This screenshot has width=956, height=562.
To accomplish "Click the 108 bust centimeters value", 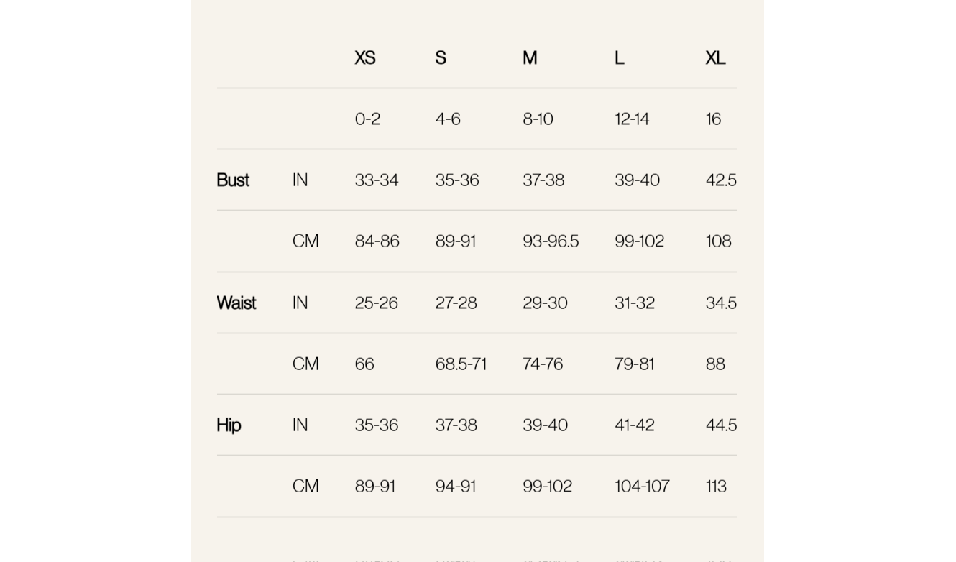I will (x=718, y=241).
